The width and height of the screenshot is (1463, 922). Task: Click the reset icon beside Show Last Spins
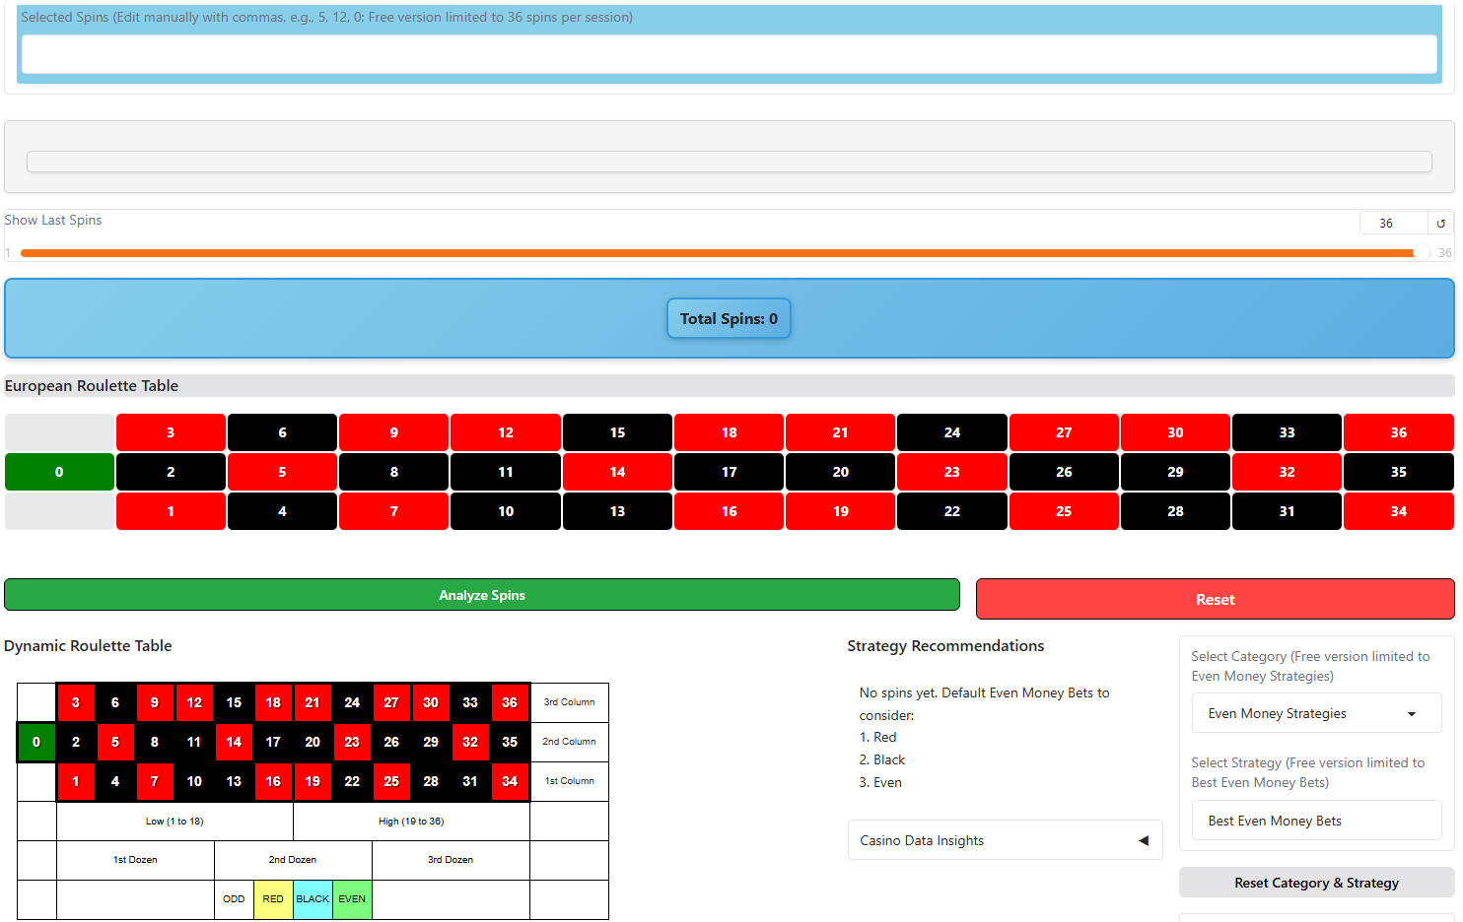(x=1440, y=224)
